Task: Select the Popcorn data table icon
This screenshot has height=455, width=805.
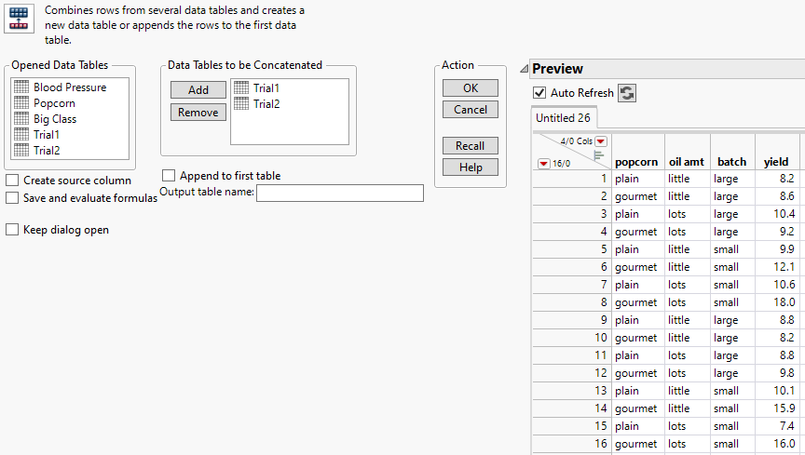Action: click(22, 103)
